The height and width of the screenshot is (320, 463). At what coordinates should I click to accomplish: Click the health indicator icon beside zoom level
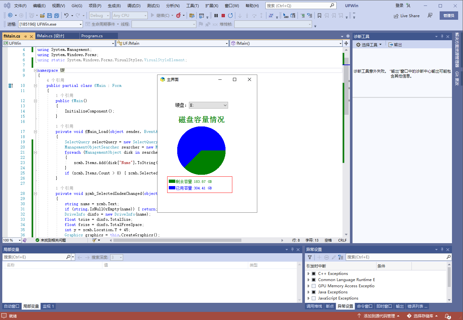point(25,240)
